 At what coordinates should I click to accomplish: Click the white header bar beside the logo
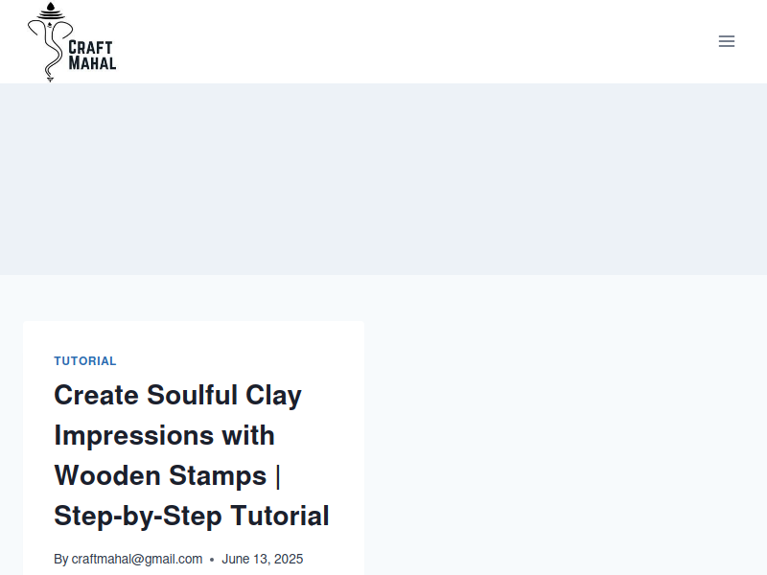point(416,41)
